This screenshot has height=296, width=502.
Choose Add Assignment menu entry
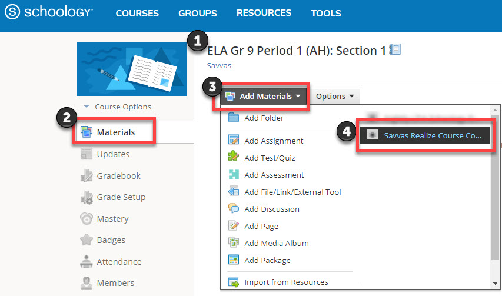pyautogui.click(x=274, y=141)
